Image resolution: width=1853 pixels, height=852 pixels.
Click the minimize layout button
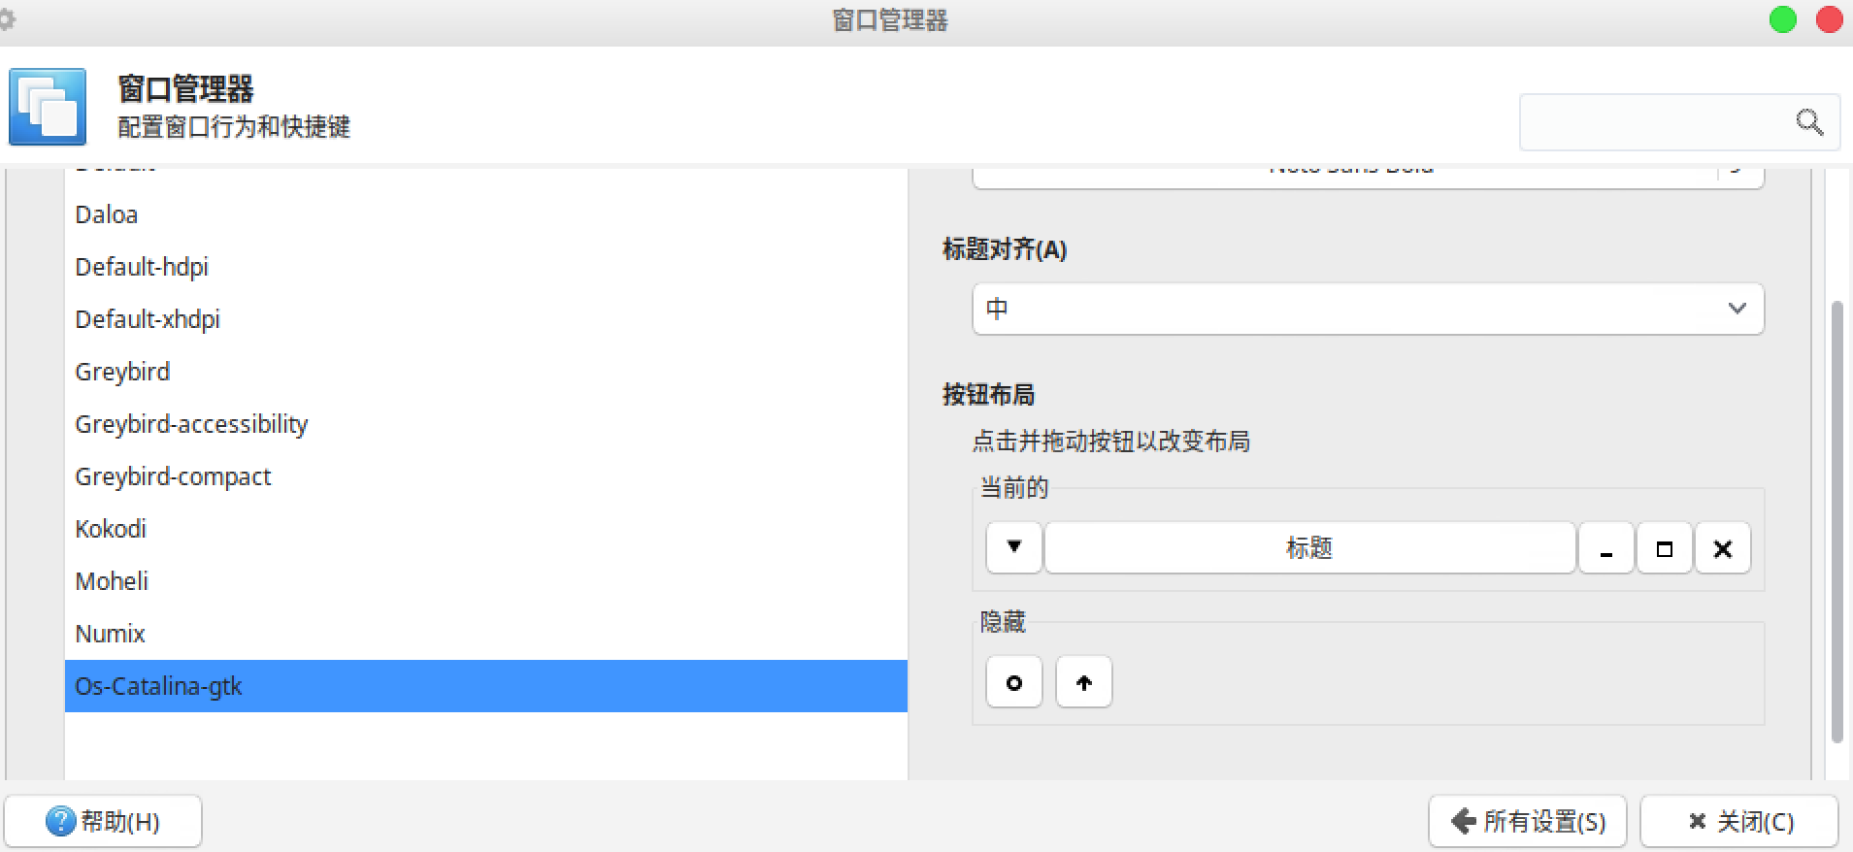click(1606, 548)
